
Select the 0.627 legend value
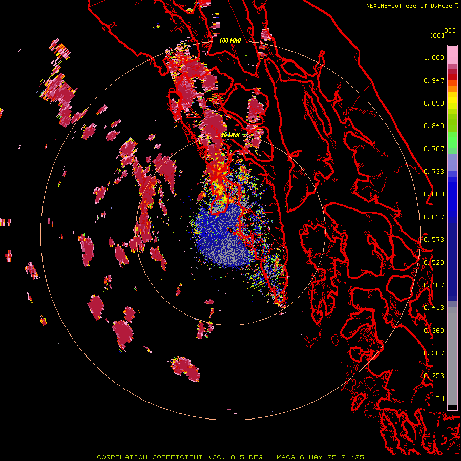click(x=434, y=217)
